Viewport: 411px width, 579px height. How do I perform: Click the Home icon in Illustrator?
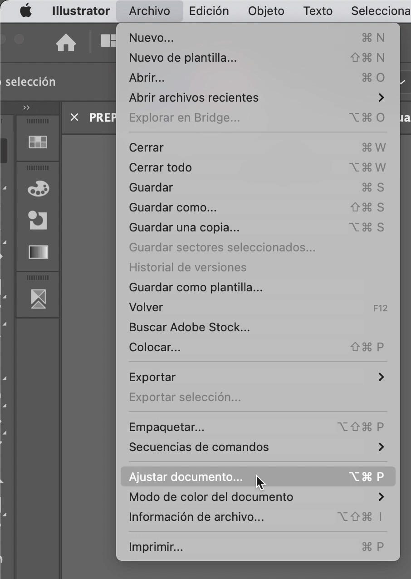[x=66, y=43]
